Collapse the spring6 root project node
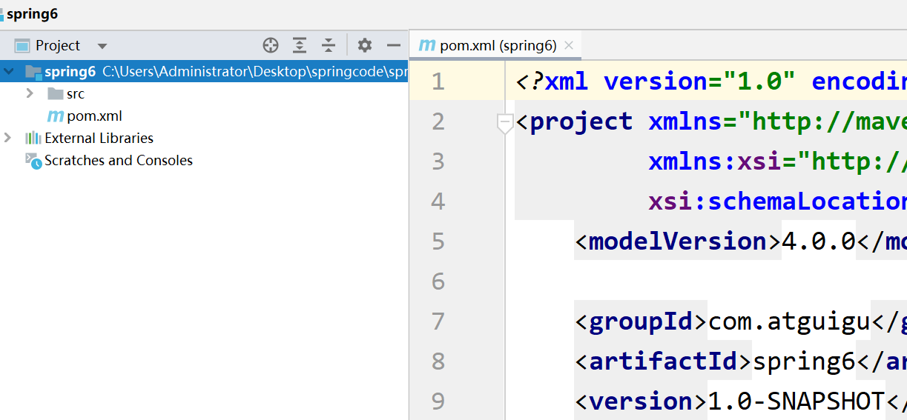Image resolution: width=907 pixels, height=420 pixels. (9, 71)
